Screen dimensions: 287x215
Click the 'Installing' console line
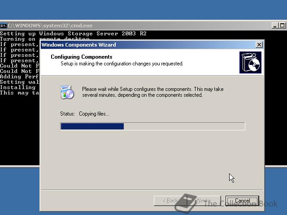point(18,87)
